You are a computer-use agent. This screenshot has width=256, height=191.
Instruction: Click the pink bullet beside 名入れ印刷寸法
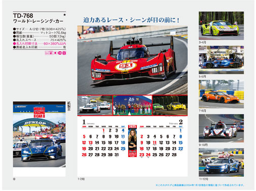[x=14, y=44]
